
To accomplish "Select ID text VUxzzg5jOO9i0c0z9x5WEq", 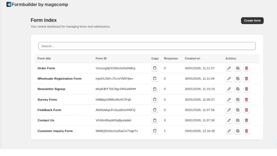I will point(115,68).
